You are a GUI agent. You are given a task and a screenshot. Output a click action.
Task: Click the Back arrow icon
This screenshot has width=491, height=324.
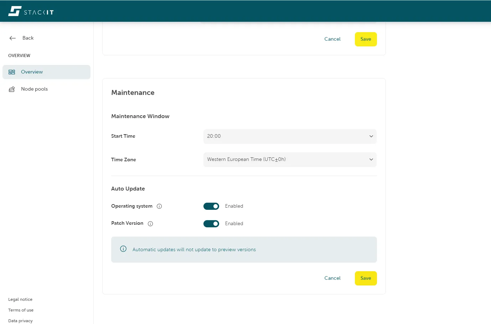12,38
